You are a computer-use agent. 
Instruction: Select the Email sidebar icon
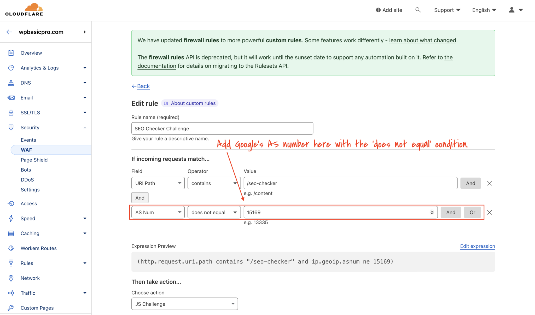pyautogui.click(x=11, y=97)
